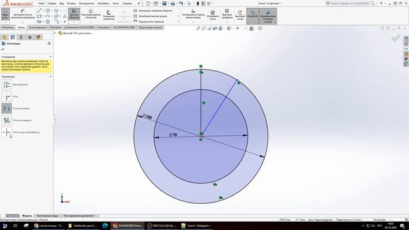Open the Quick Snaps dropdown arrow
Viewport: 409px width, 230px height.
point(228,22)
